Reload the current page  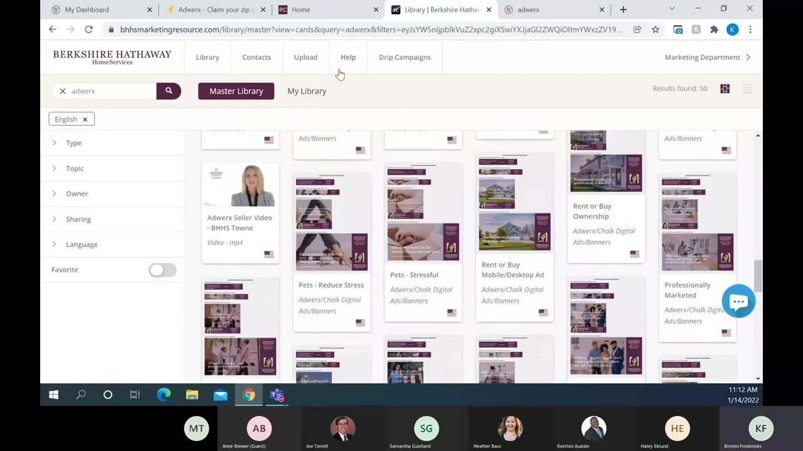coord(88,29)
